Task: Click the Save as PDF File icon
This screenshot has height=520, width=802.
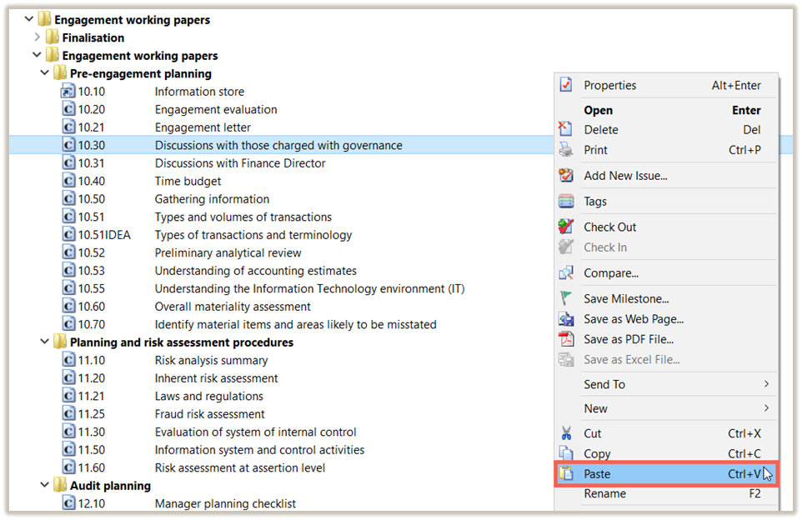Action: coord(566,339)
